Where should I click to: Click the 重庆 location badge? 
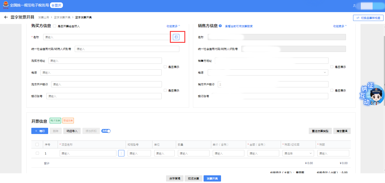click(56, 5)
